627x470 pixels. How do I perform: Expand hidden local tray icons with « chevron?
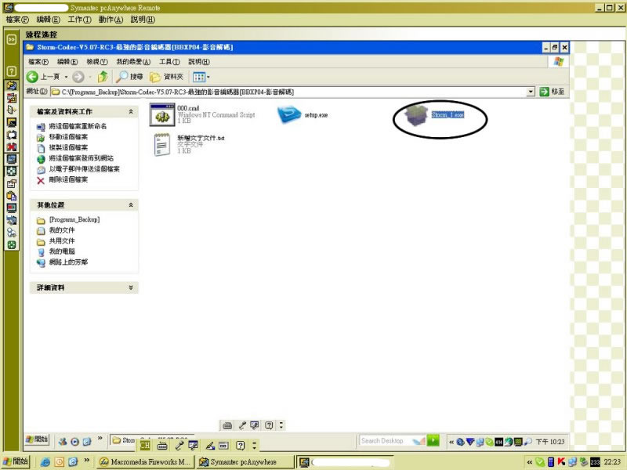tap(530, 462)
